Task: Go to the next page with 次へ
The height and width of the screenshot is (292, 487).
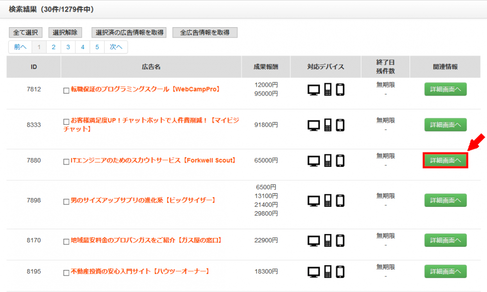Action: [x=116, y=47]
